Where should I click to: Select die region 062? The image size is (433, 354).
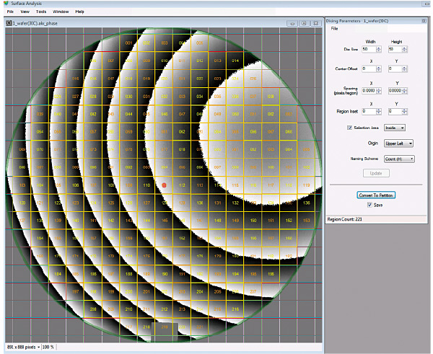tap(182, 132)
